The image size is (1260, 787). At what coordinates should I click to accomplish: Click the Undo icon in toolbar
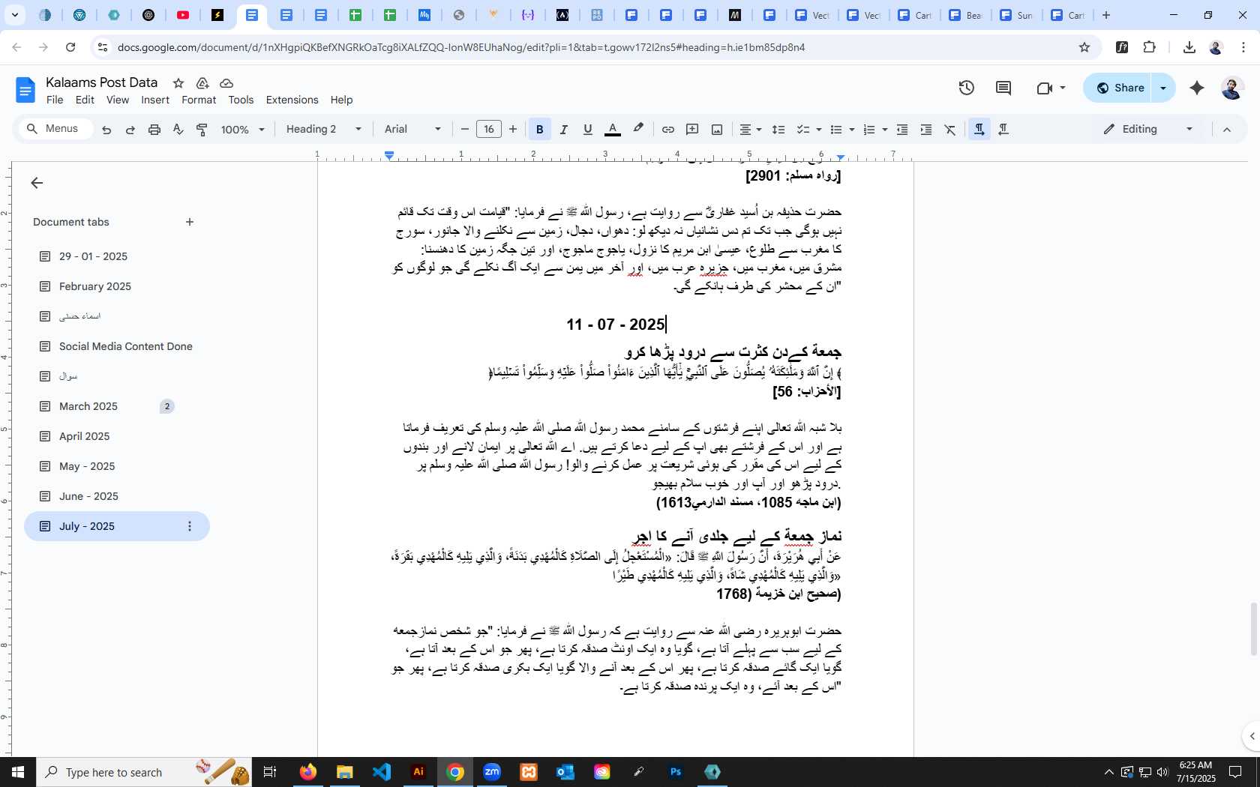106,130
